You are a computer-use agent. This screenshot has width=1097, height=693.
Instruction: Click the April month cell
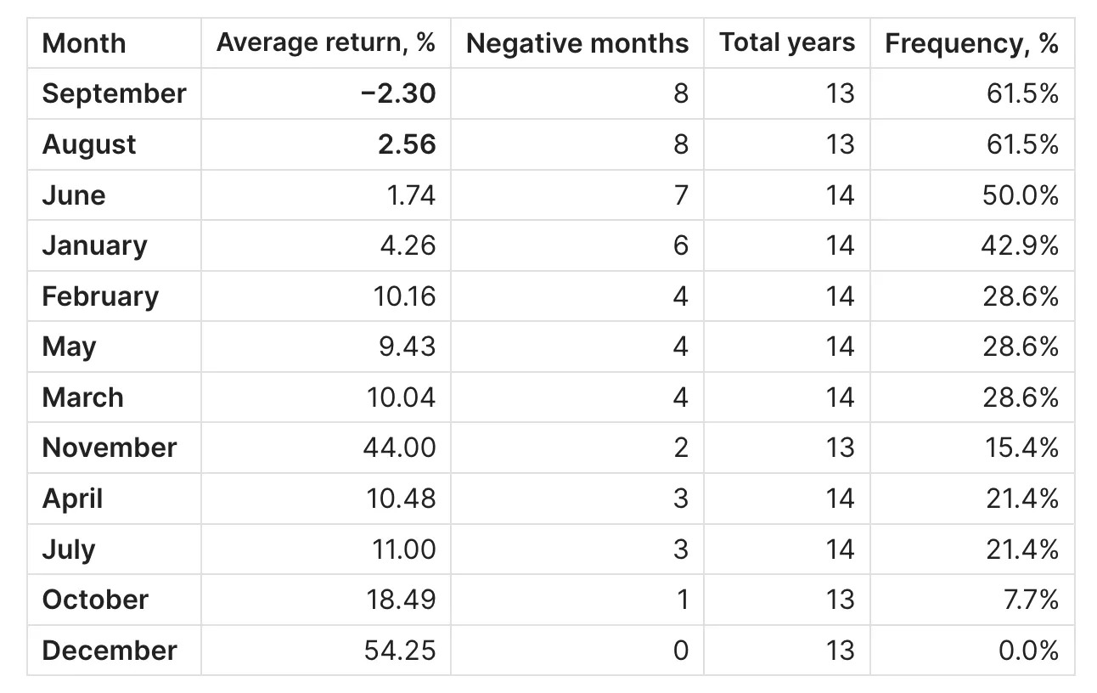coord(72,499)
